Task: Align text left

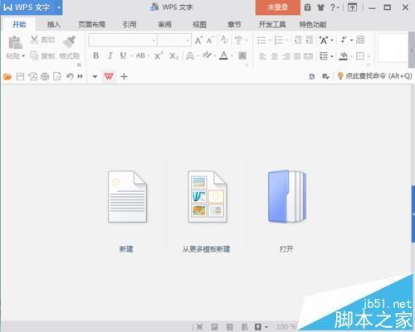Action: [262, 56]
